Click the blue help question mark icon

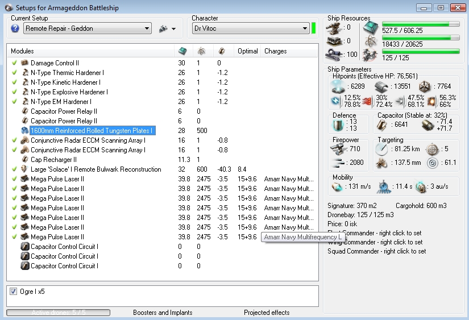(15, 28)
